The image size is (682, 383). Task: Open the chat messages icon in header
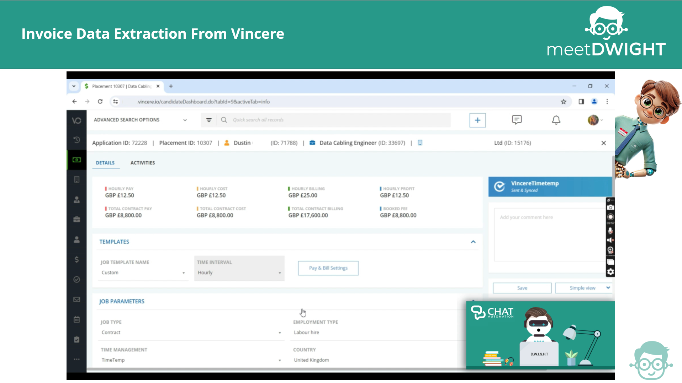click(x=517, y=120)
